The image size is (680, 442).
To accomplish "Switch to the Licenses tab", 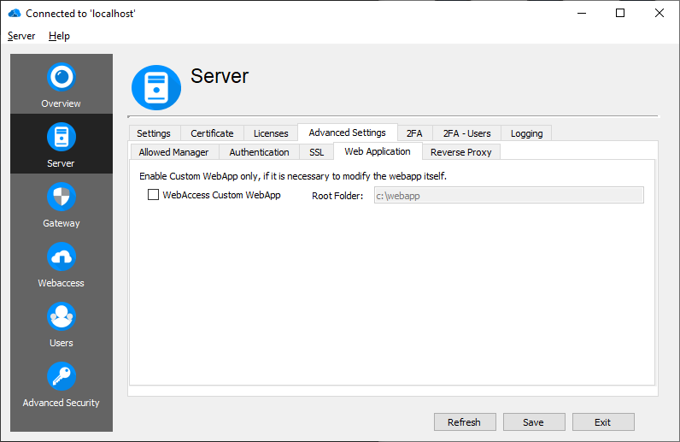I will click(x=271, y=133).
